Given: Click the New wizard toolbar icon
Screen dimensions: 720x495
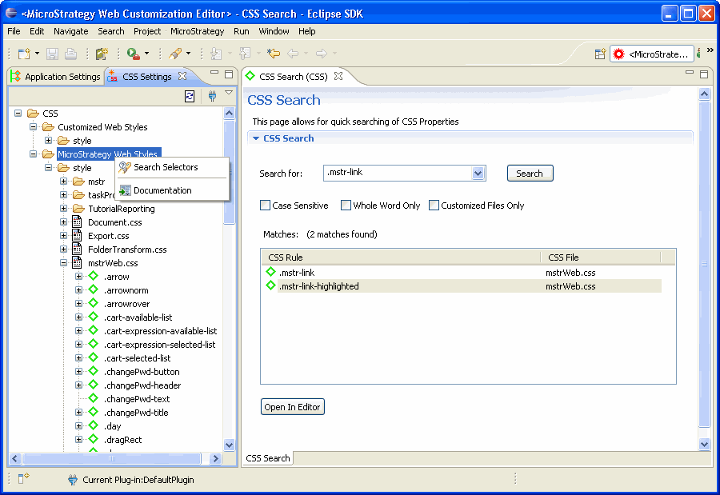Looking at the screenshot, I should [x=24, y=54].
